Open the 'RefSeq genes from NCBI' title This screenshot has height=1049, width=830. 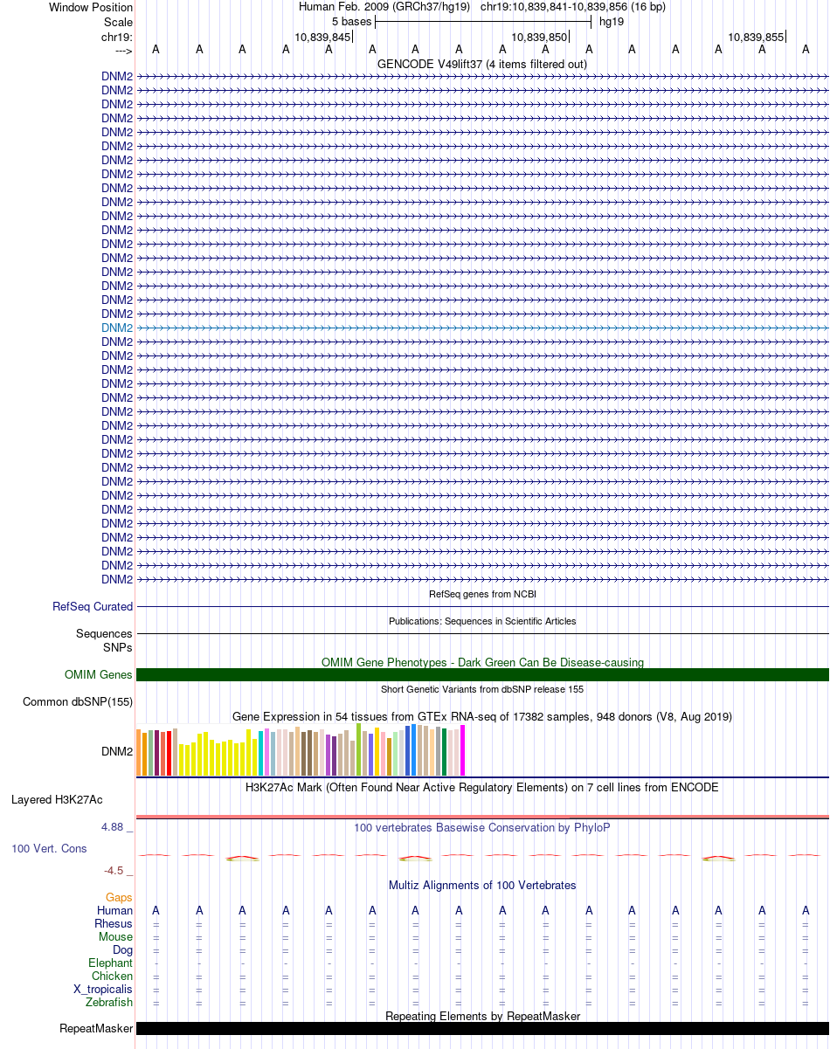coord(482,594)
